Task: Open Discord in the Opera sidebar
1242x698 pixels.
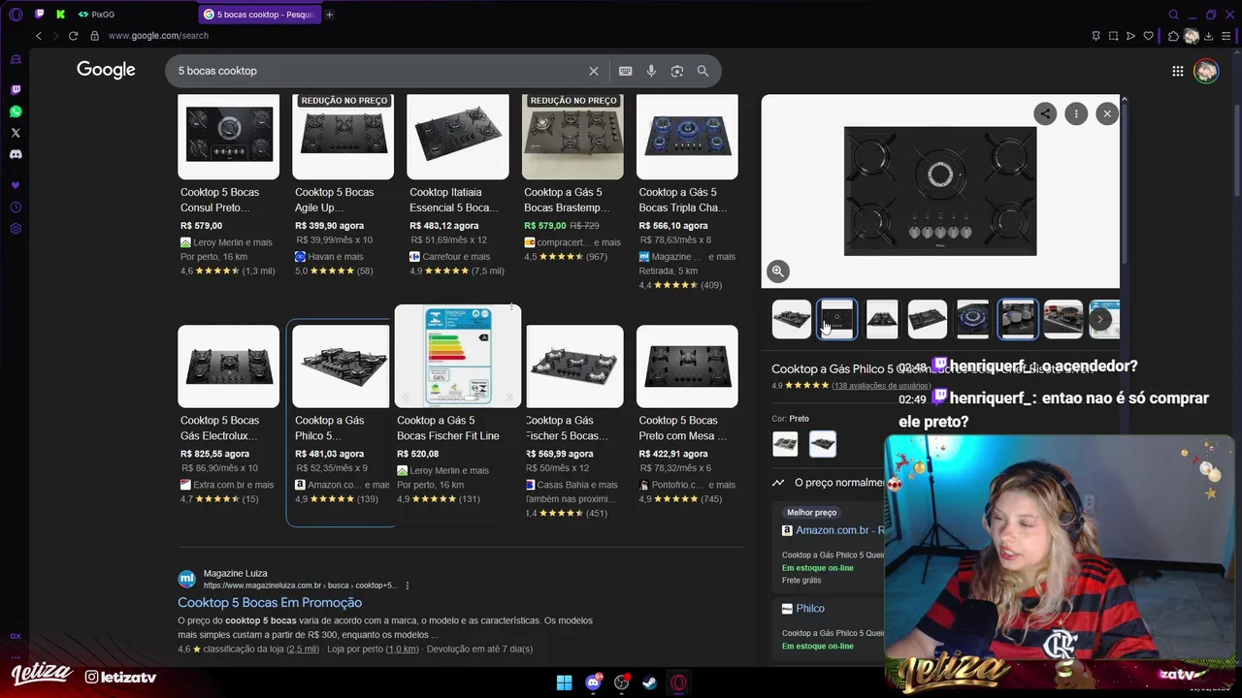Action: [x=16, y=154]
